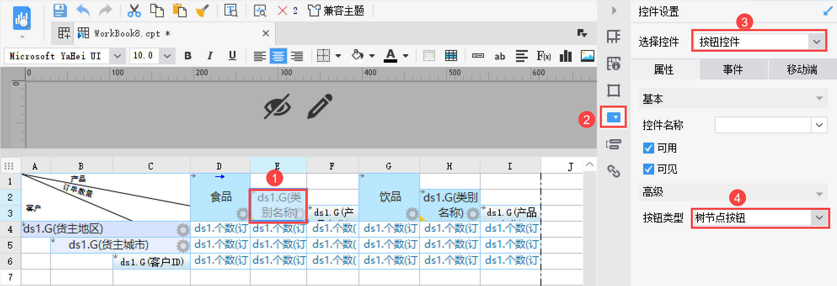
Task: Click the 兼容主题 button
Action: point(336,11)
